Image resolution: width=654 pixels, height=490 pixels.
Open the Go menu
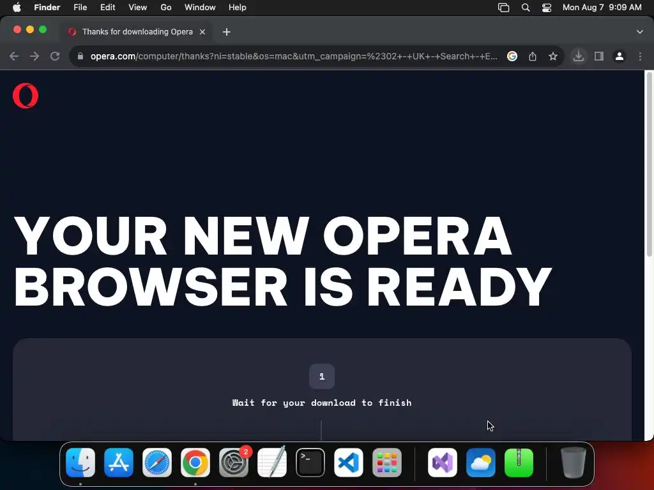point(166,8)
